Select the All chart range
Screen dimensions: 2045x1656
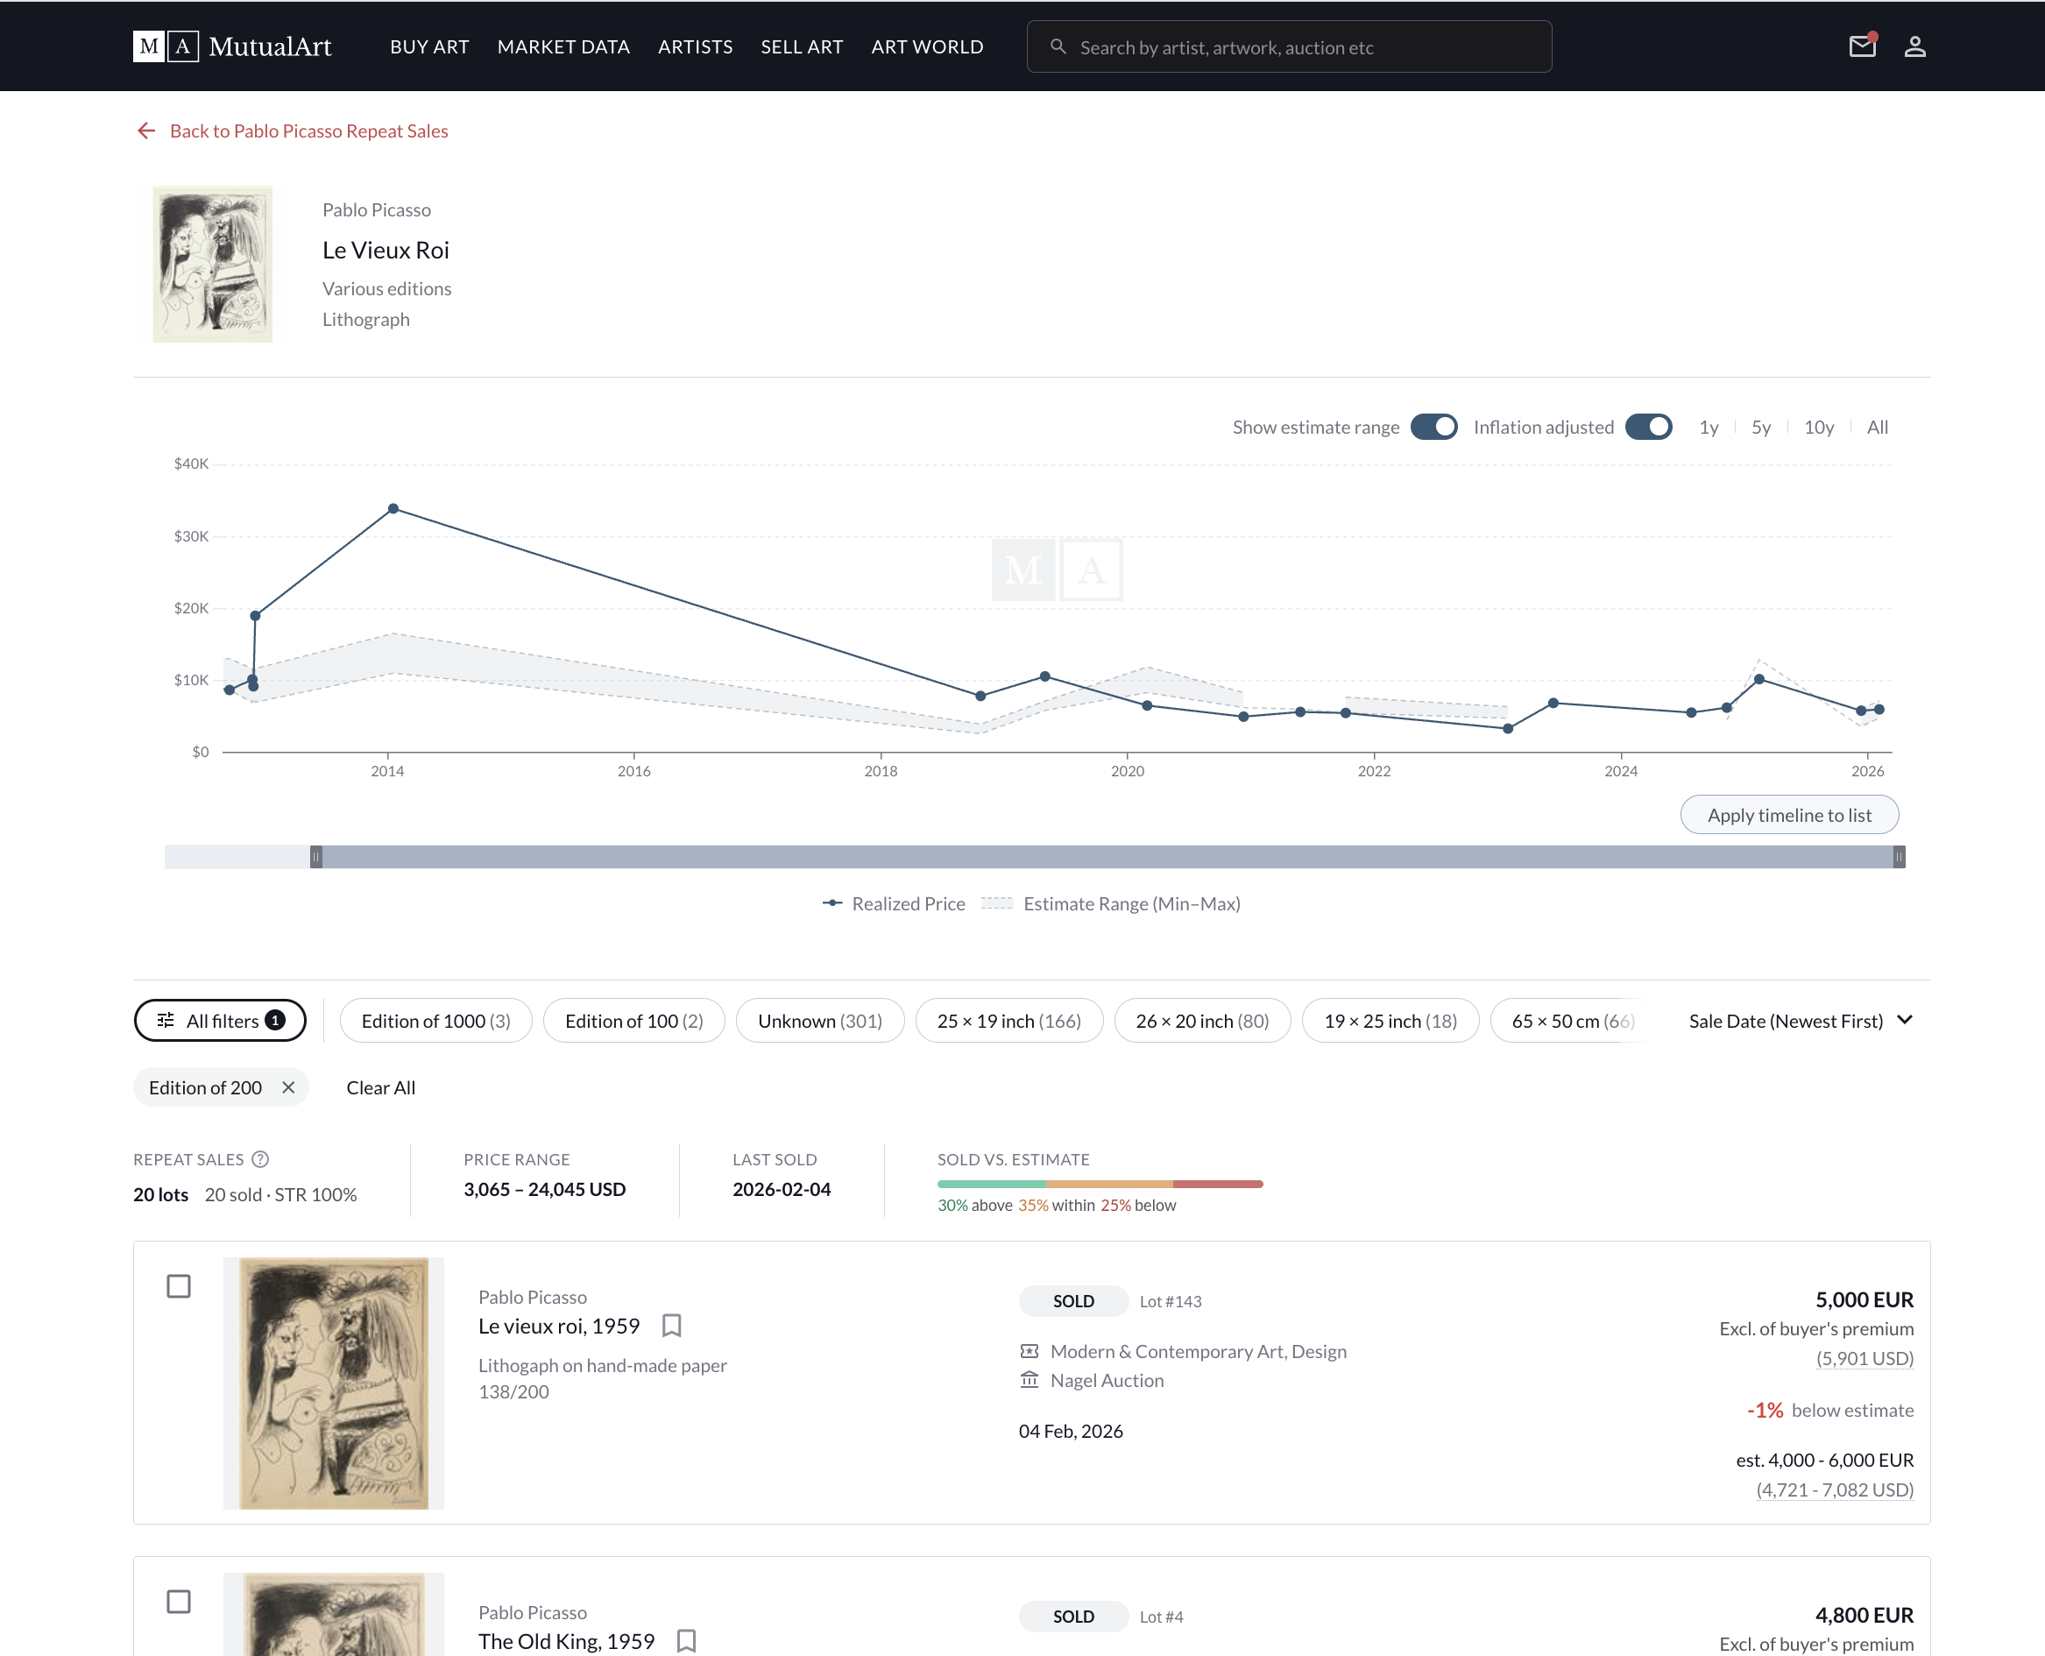[x=1877, y=428]
